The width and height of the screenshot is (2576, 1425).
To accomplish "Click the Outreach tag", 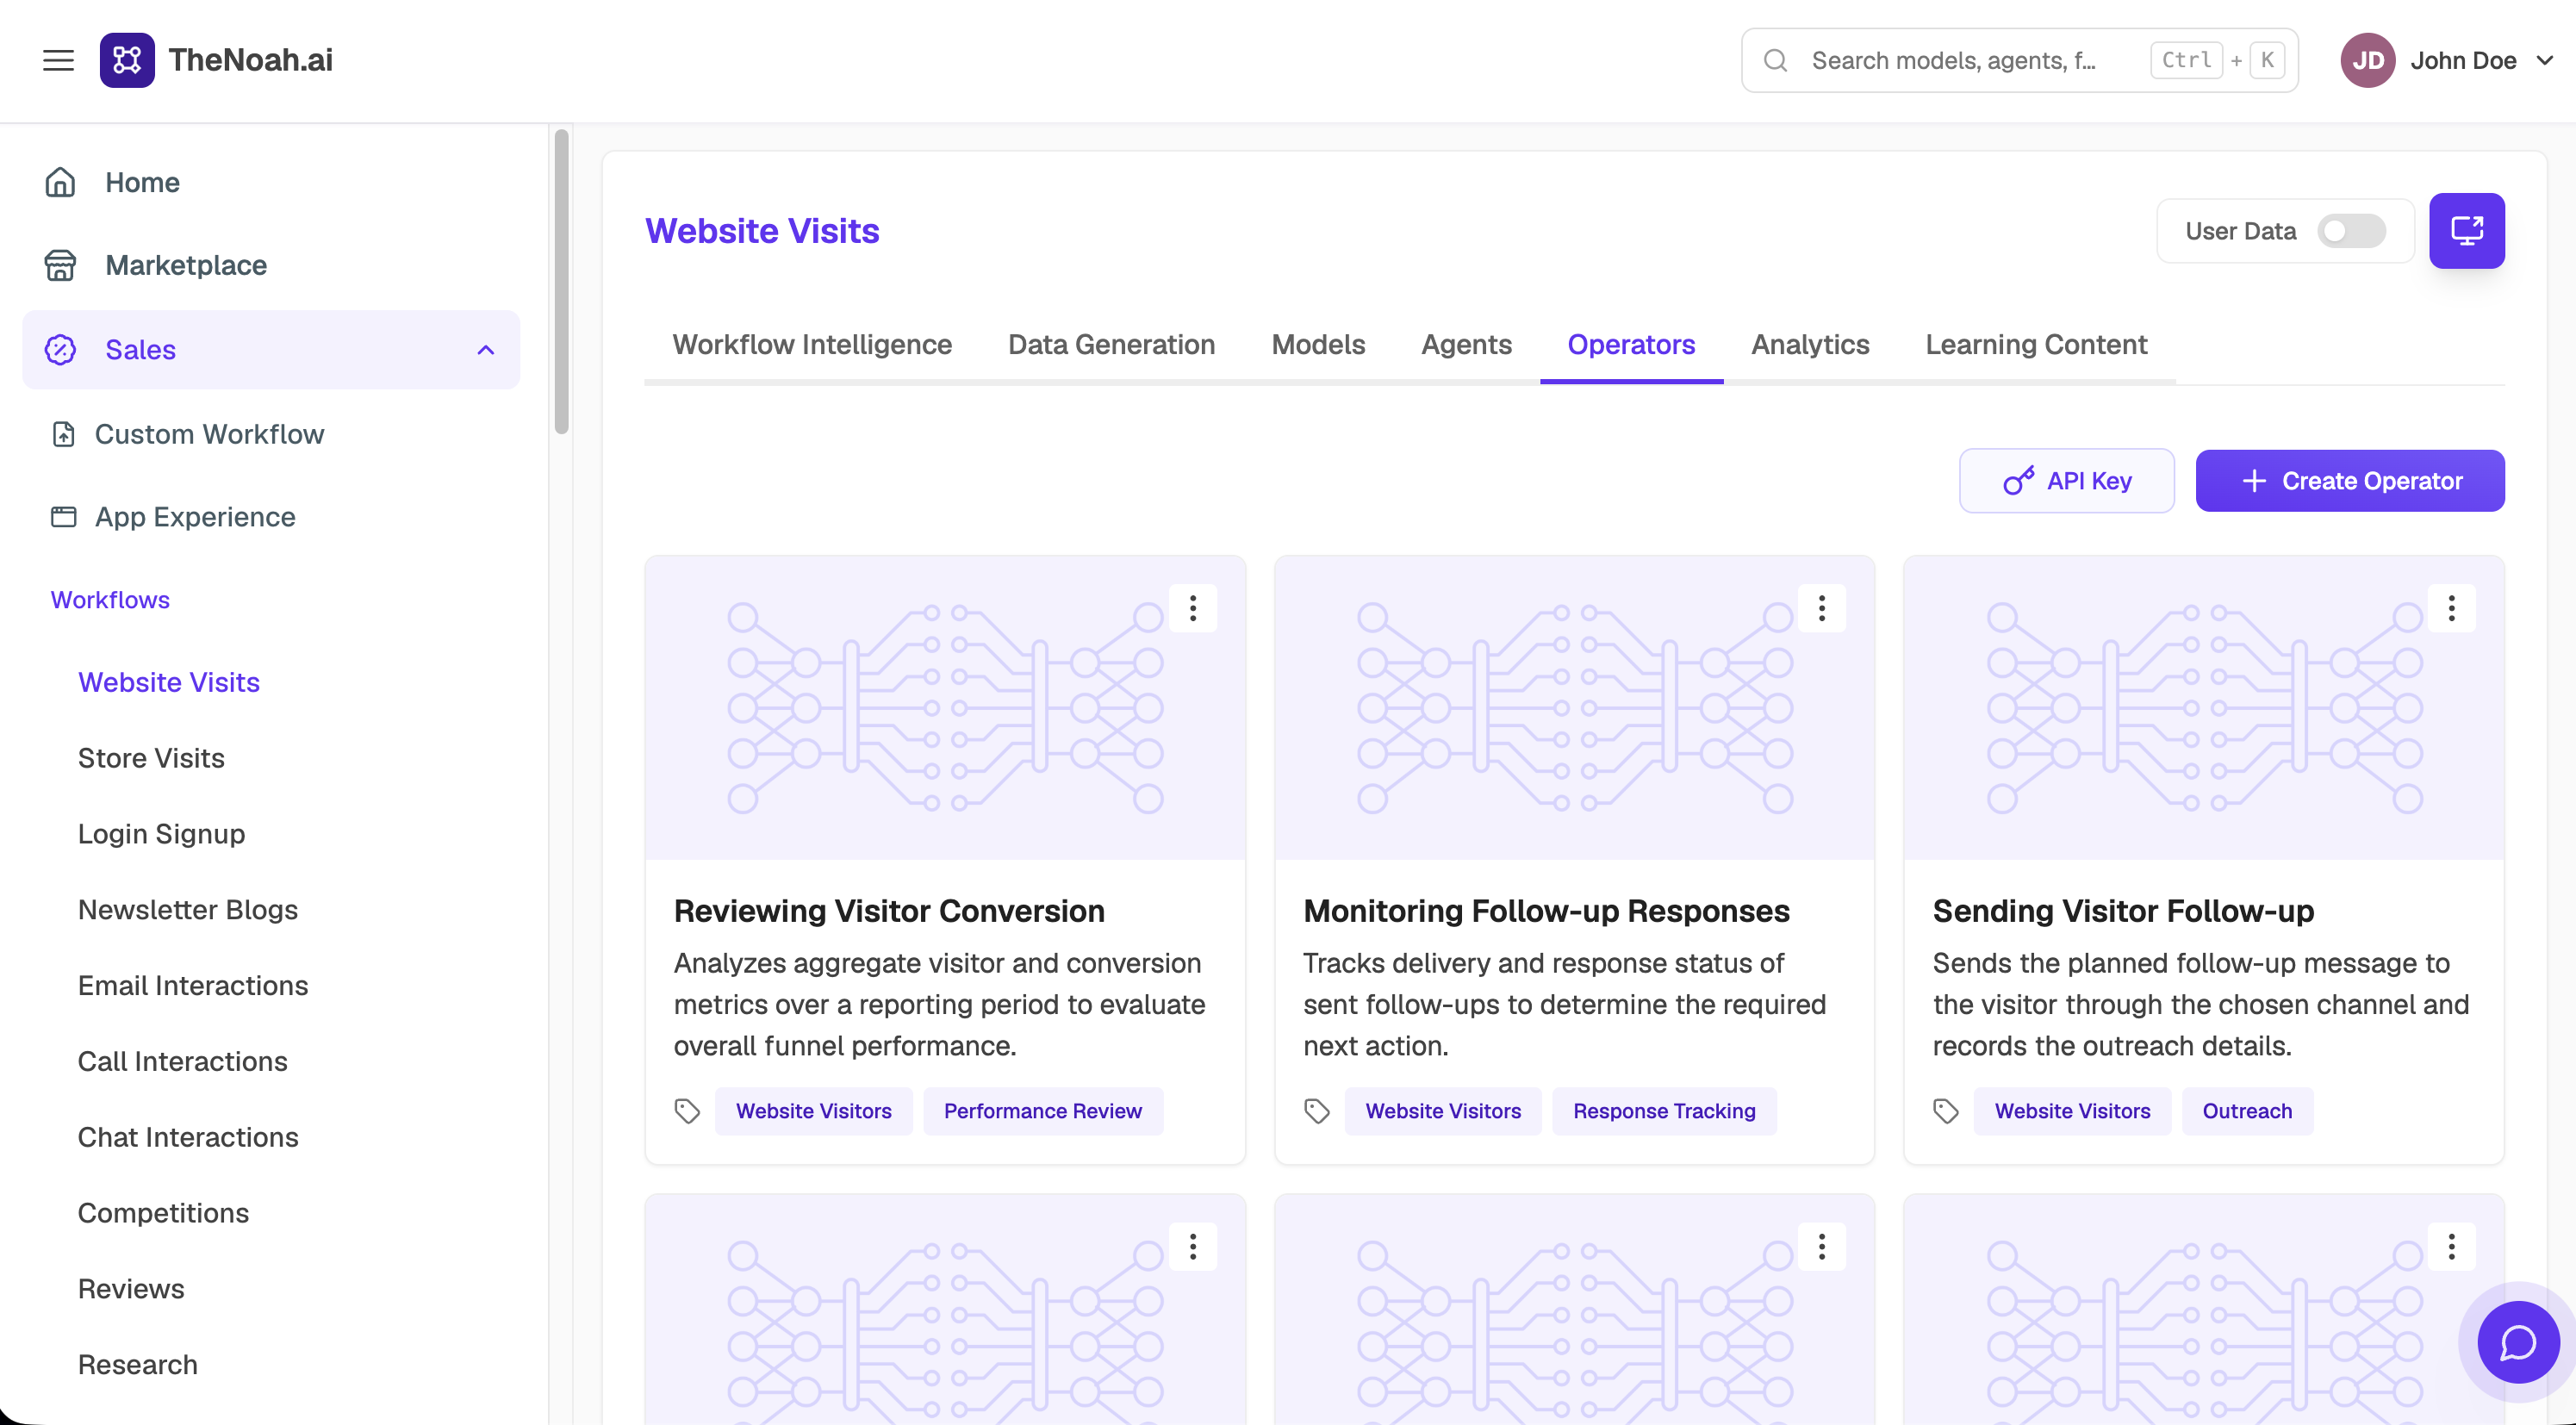I will [x=2247, y=1111].
